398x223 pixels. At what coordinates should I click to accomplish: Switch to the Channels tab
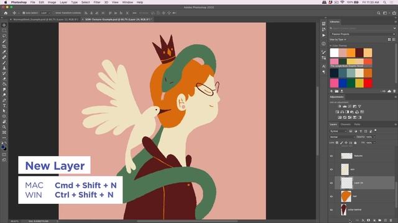(x=346, y=125)
